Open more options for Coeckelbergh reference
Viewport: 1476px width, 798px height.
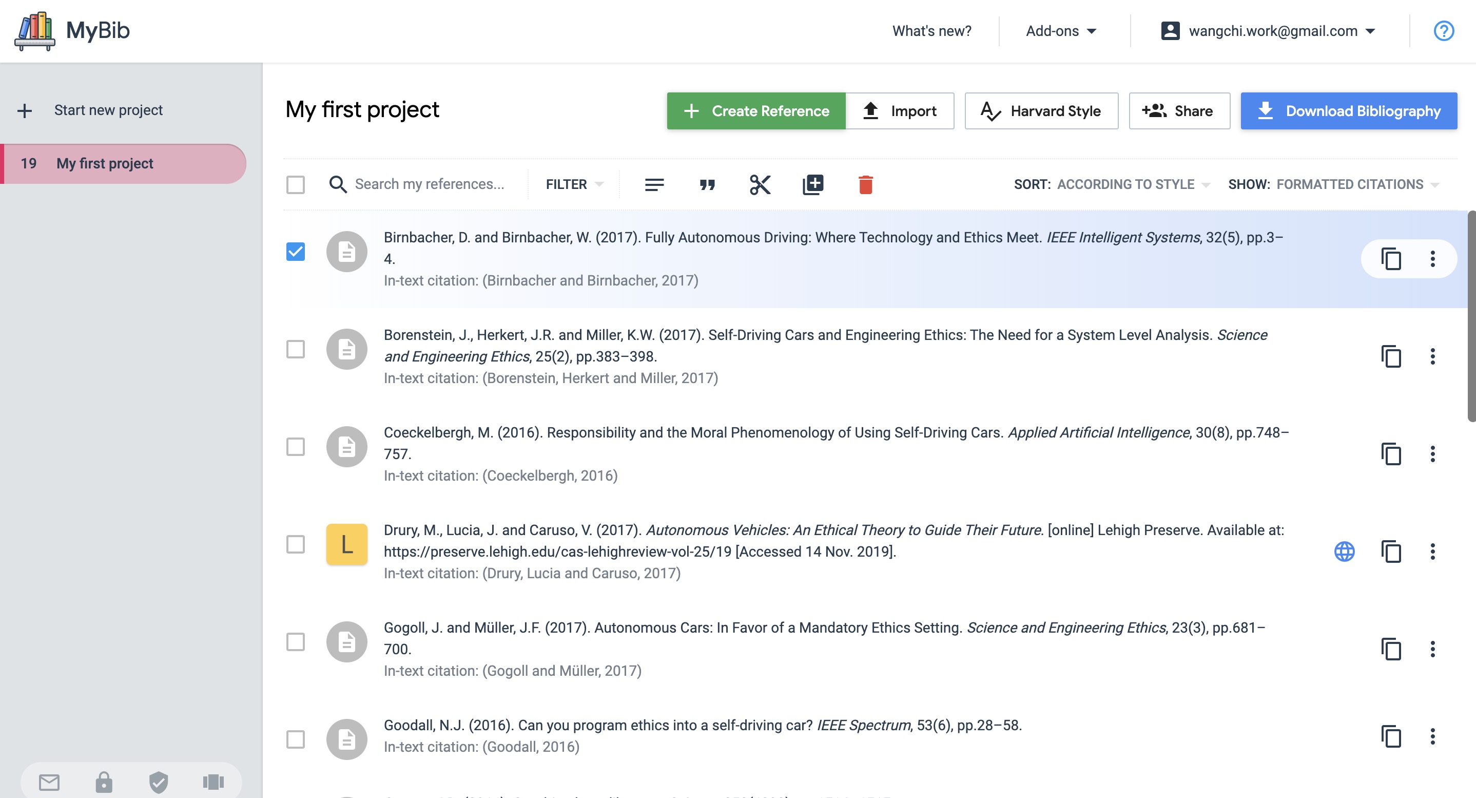(1432, 454)
